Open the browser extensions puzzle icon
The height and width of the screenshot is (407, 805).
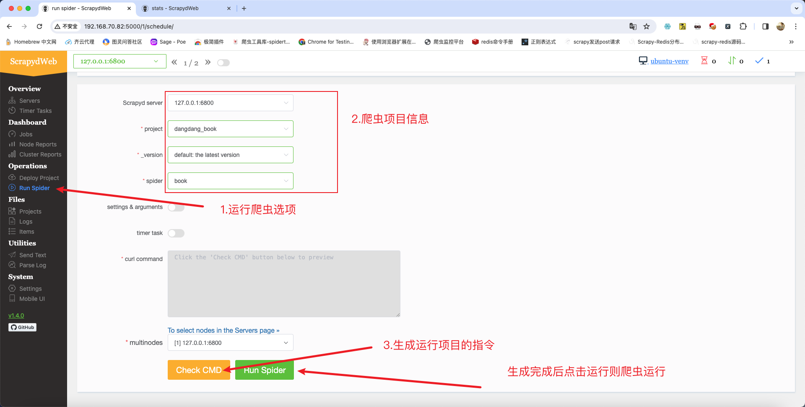point(743,26)
